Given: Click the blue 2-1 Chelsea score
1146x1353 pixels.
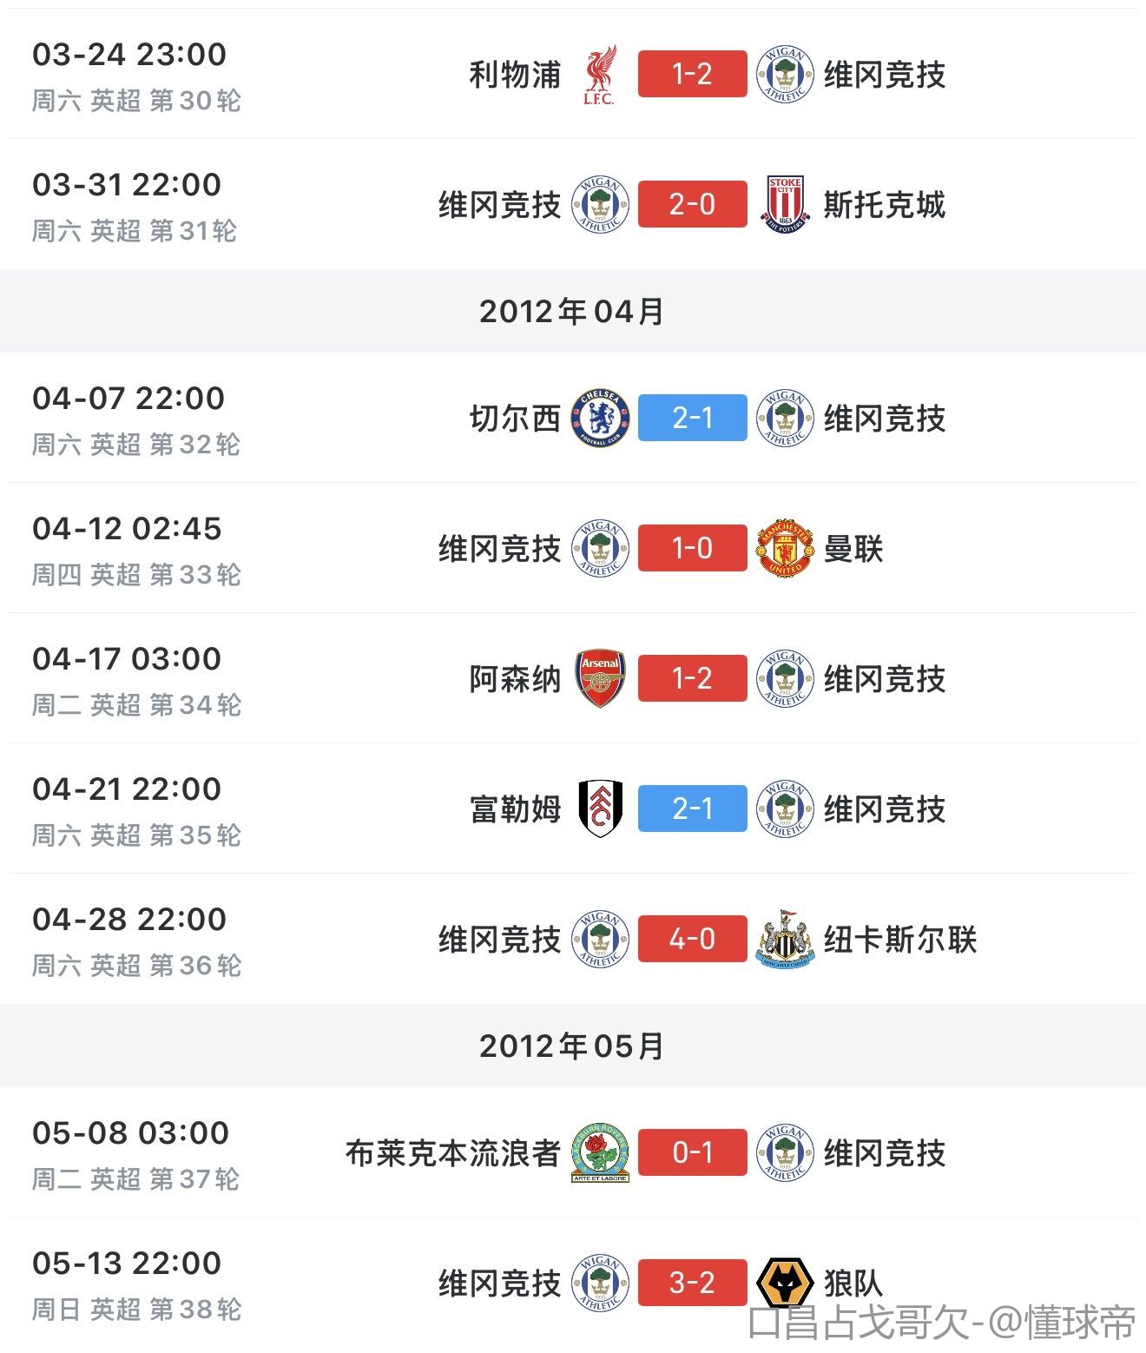Looking at the screenshot, I should [692, 418].
